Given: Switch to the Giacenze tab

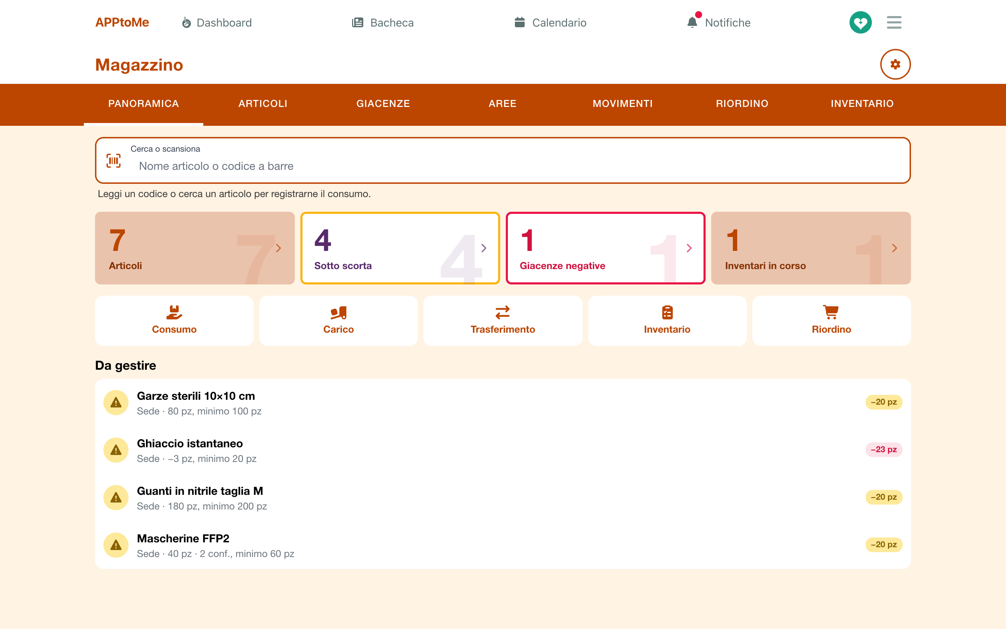Looking at the screenshot, I should pos(383,104).
